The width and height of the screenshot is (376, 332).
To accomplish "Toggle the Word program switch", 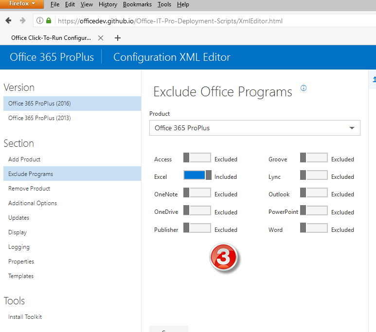I will 314,227.
